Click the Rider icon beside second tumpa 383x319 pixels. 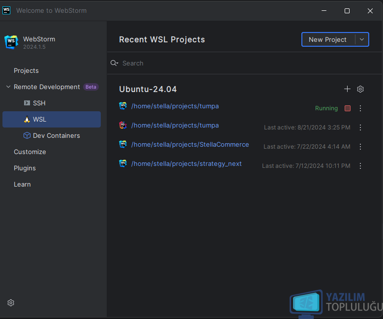click(123, 125)
